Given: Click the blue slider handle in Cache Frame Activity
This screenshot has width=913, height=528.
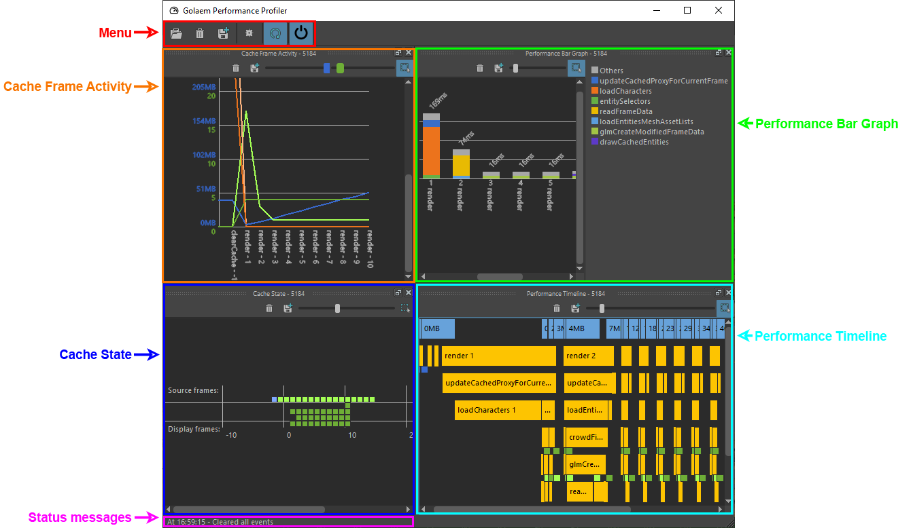Looking at the screenshot, I should coord(327,68).
